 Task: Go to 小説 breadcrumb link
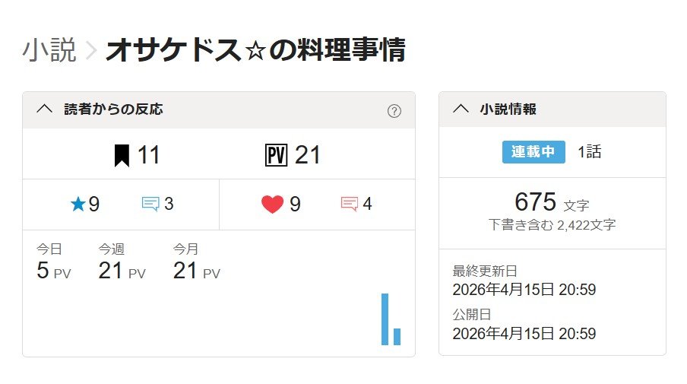(x=49, y=50)
